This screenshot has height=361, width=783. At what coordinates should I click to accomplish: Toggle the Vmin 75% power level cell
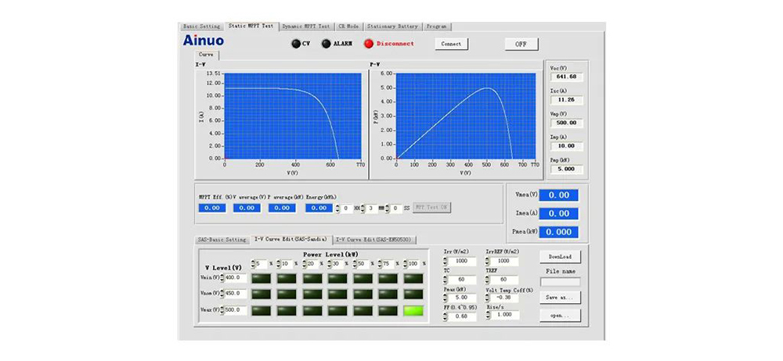(x=389, y=277)
